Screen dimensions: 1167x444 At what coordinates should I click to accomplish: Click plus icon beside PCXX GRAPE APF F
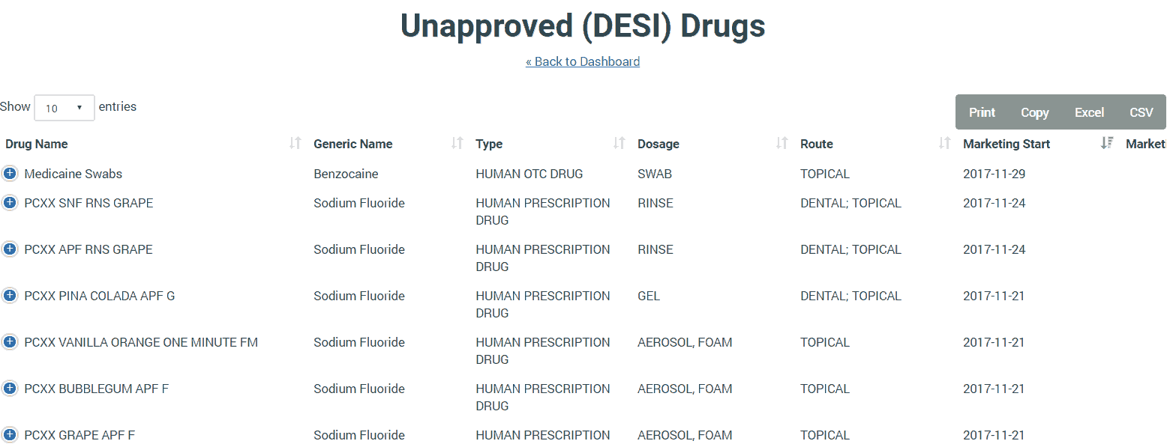pos(10,434)
